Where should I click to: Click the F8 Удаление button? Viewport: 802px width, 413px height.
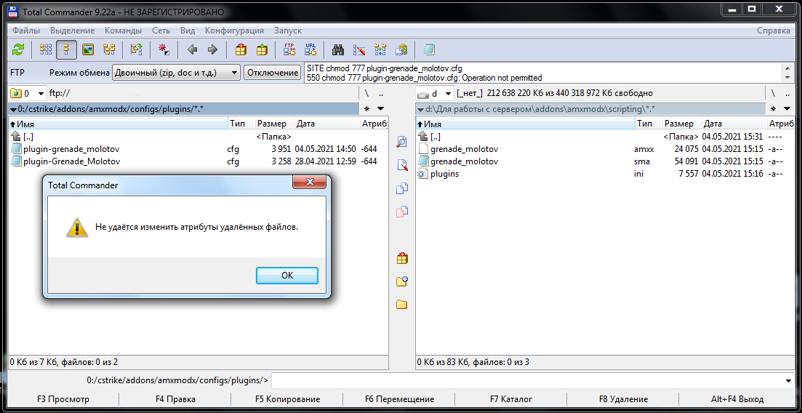(623, 399)
